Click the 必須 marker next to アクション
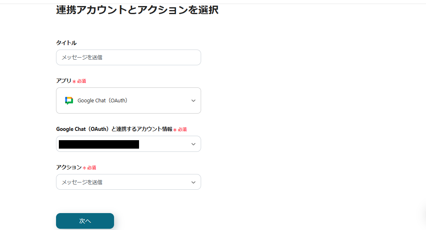 (x=91, y=168)
